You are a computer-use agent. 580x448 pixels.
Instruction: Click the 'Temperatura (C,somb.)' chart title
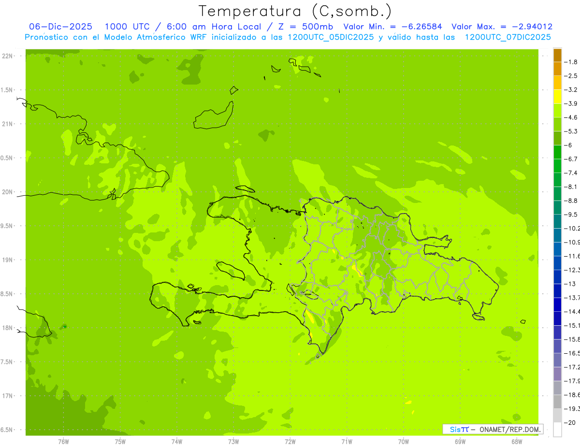(295, 11)
